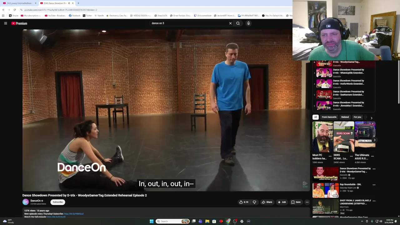Mute tab via speaker icon on tab
This screenshot has height=225, width=400.
coord(69,3)
